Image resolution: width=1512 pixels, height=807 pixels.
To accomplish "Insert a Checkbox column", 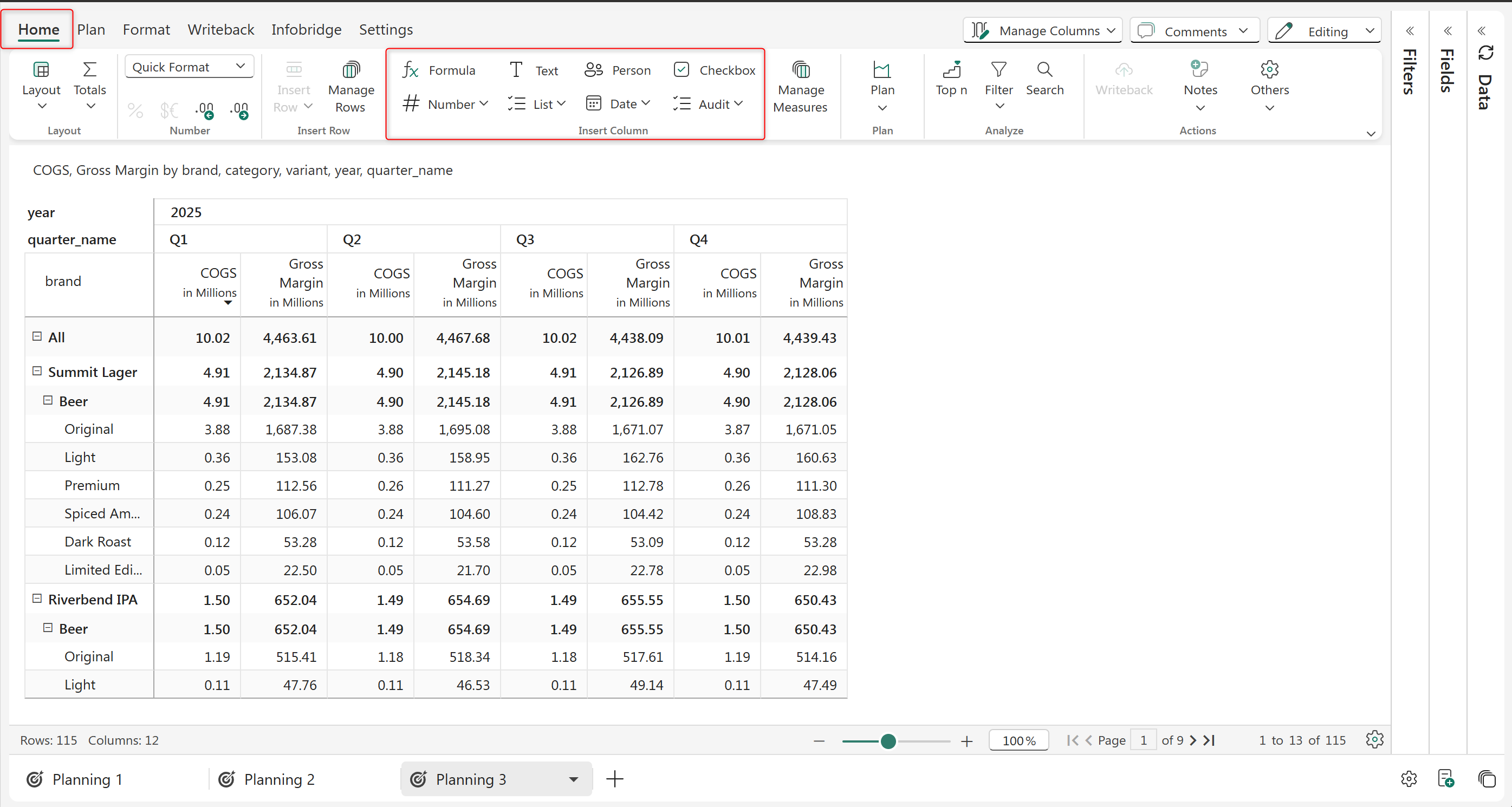I will (x=715, y=70).
